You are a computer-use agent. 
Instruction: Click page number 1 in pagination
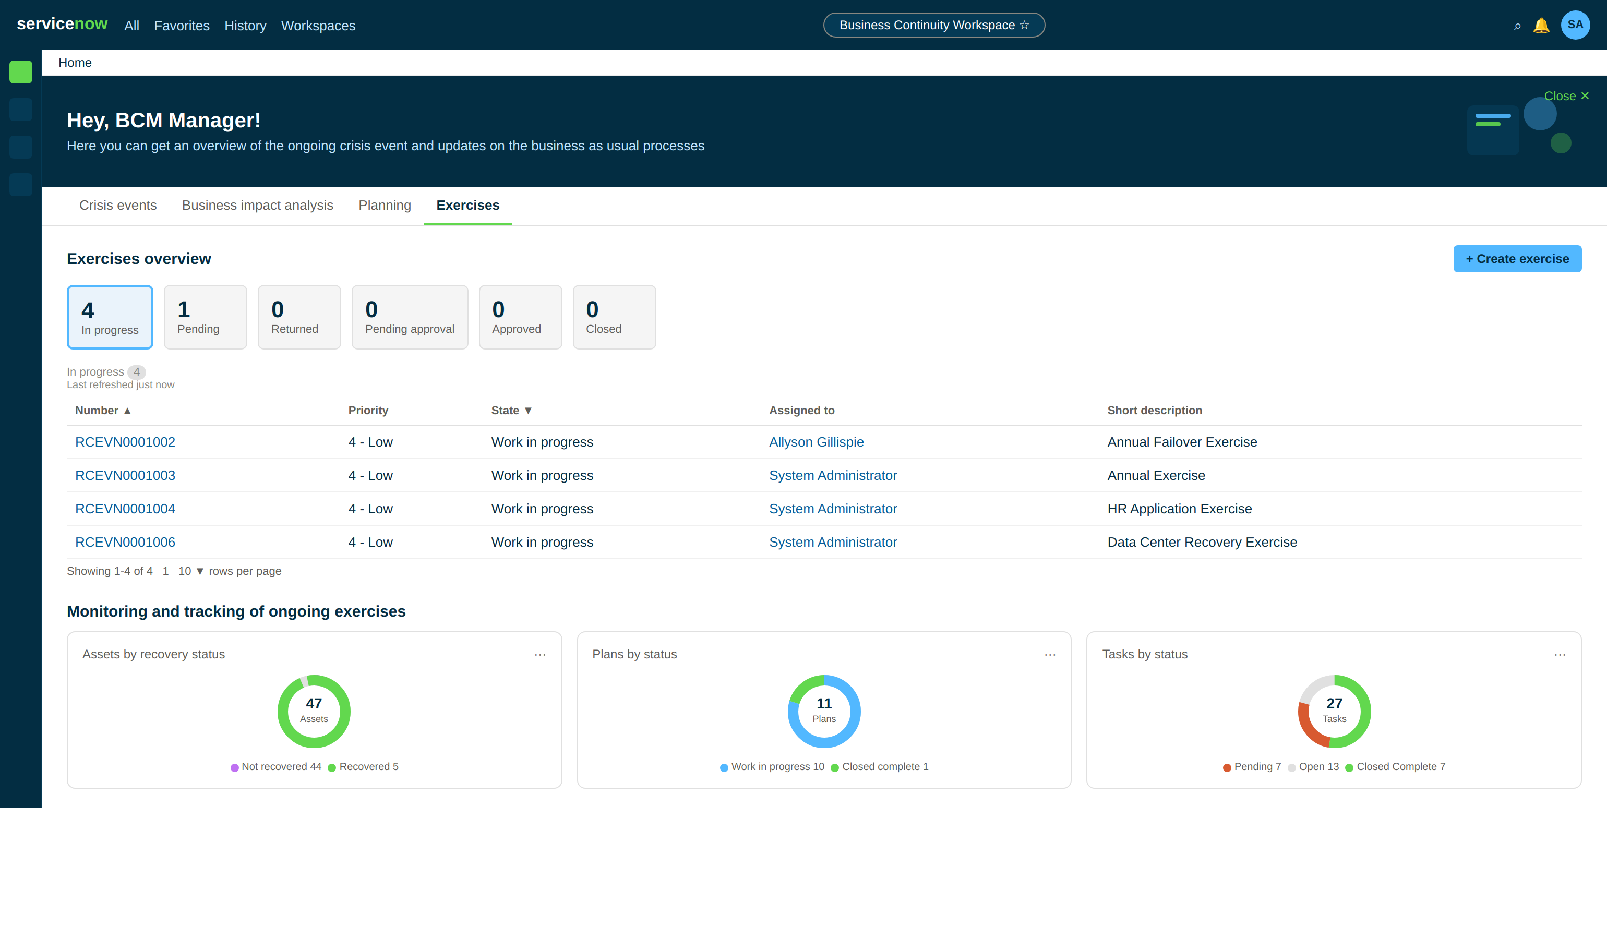[x=166, y=571]
